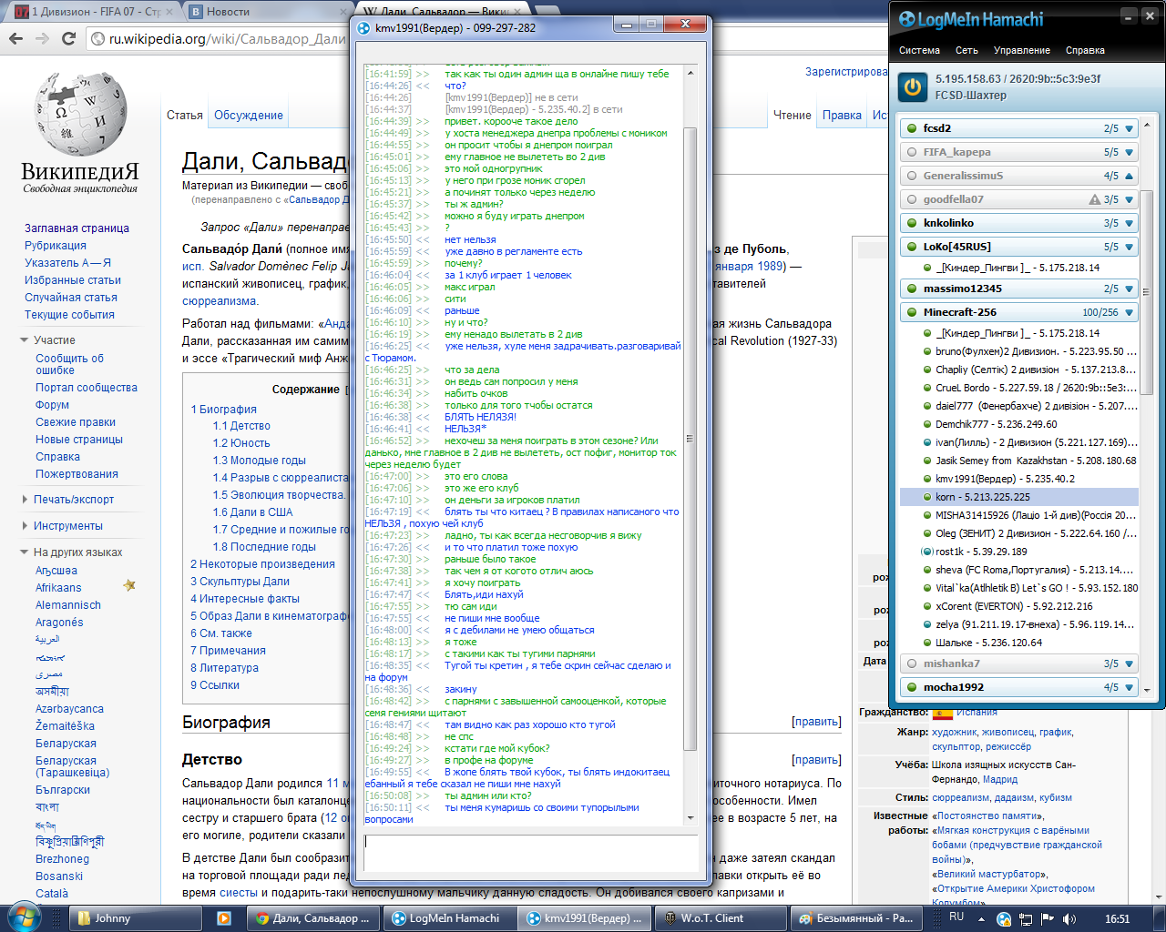Expand the goodfella07 network arrow

[x=1130, y=200]
